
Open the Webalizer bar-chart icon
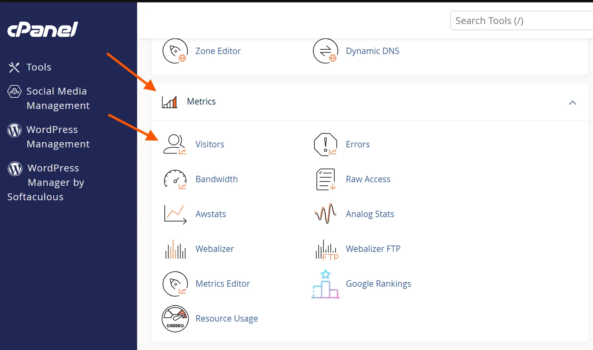click(x=175, y=249)
